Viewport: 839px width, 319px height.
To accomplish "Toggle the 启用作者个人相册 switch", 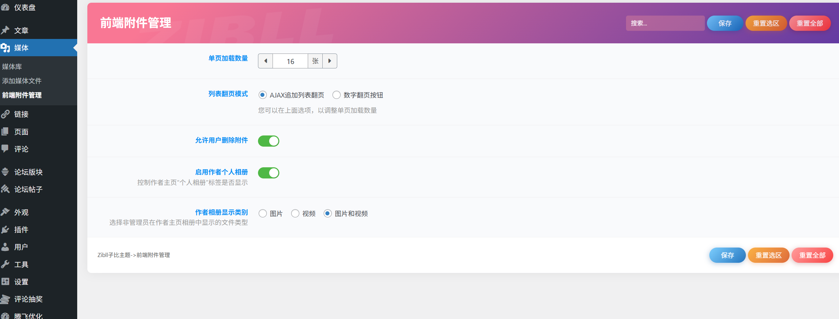I will 268,173.
